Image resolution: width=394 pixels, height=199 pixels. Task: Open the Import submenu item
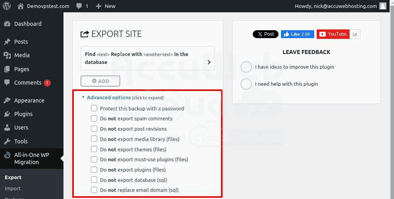pyautogui.click(x=13, y=188)
